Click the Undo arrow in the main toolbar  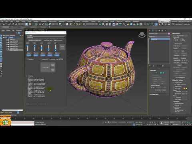(x=2, y=24)
